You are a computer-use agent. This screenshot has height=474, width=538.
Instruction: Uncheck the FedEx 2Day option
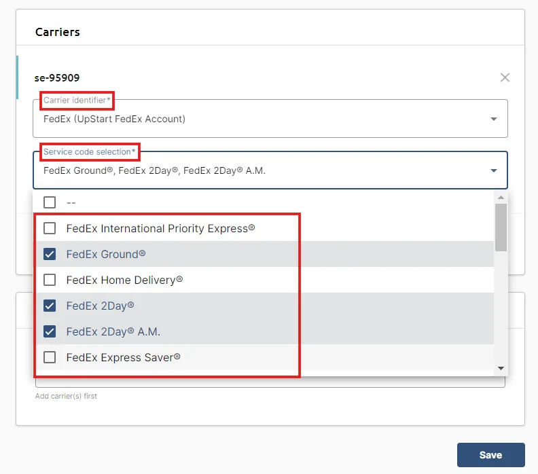[x=50, y=306]
